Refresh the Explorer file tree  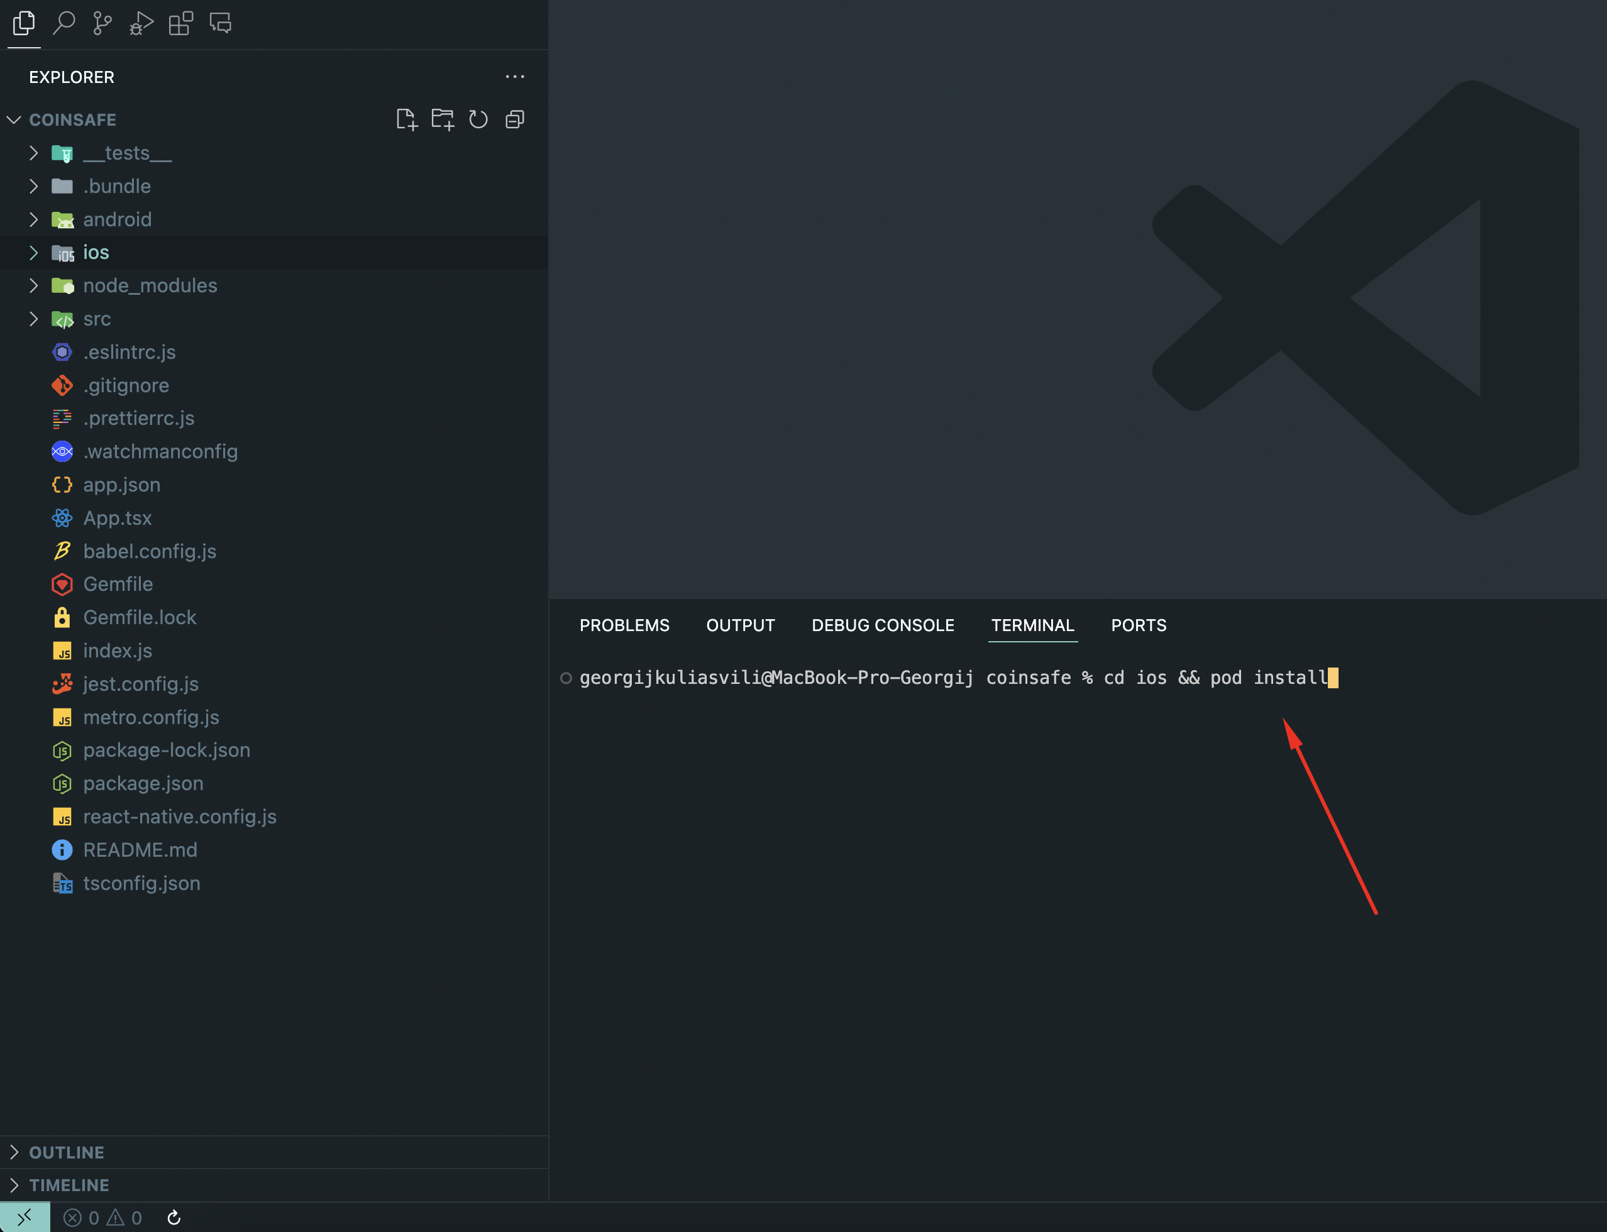478,119
